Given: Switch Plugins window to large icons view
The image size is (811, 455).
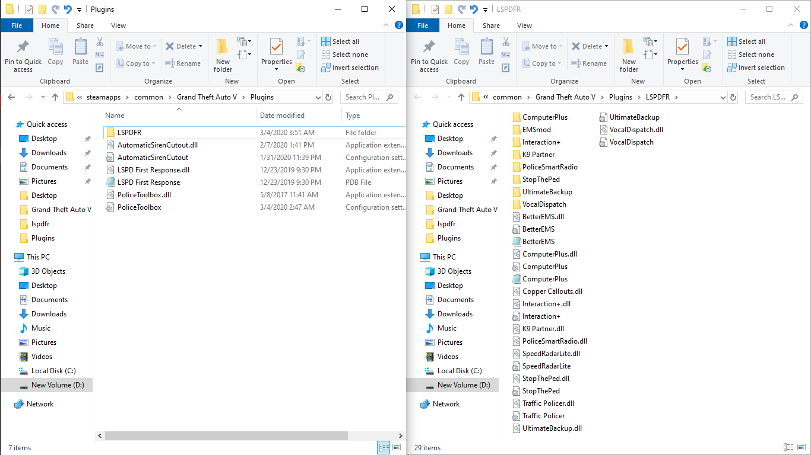Looking at the screenshot, I should point(397,447).
